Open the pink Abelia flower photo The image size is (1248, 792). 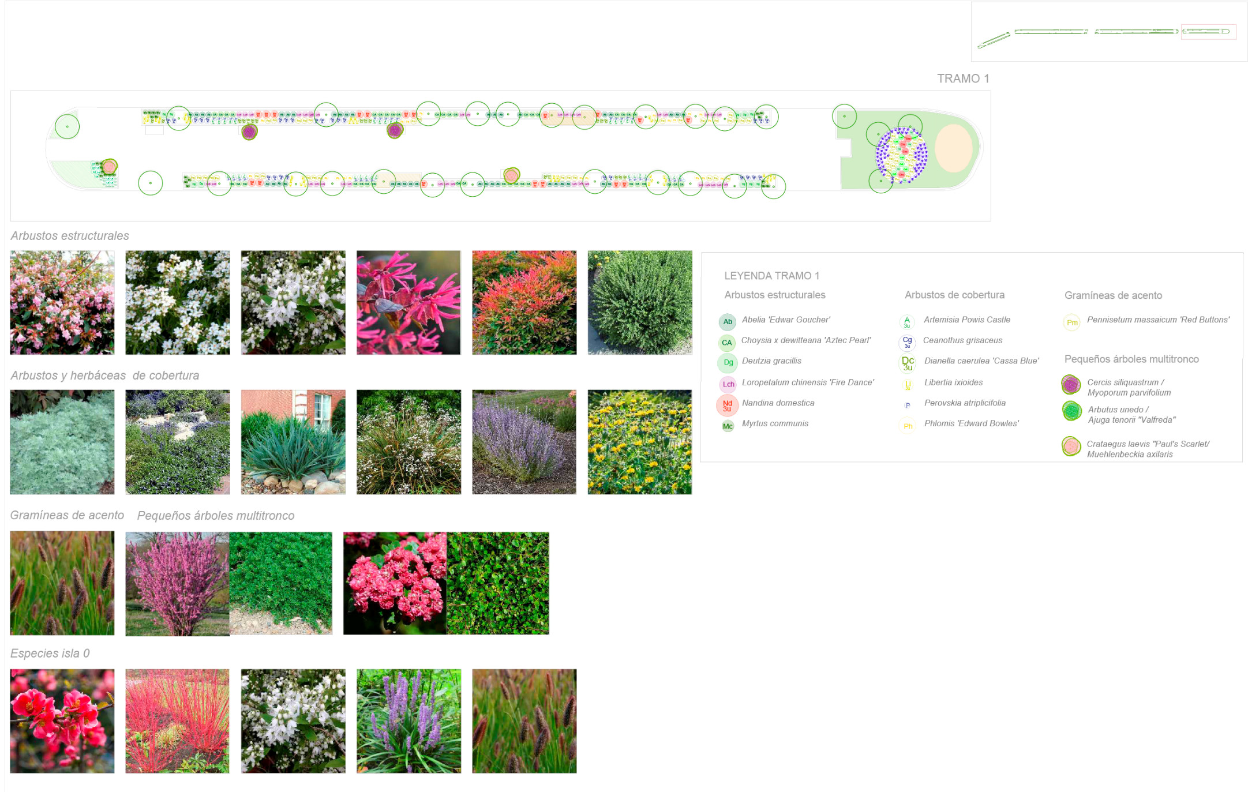[x=62, y=302]
